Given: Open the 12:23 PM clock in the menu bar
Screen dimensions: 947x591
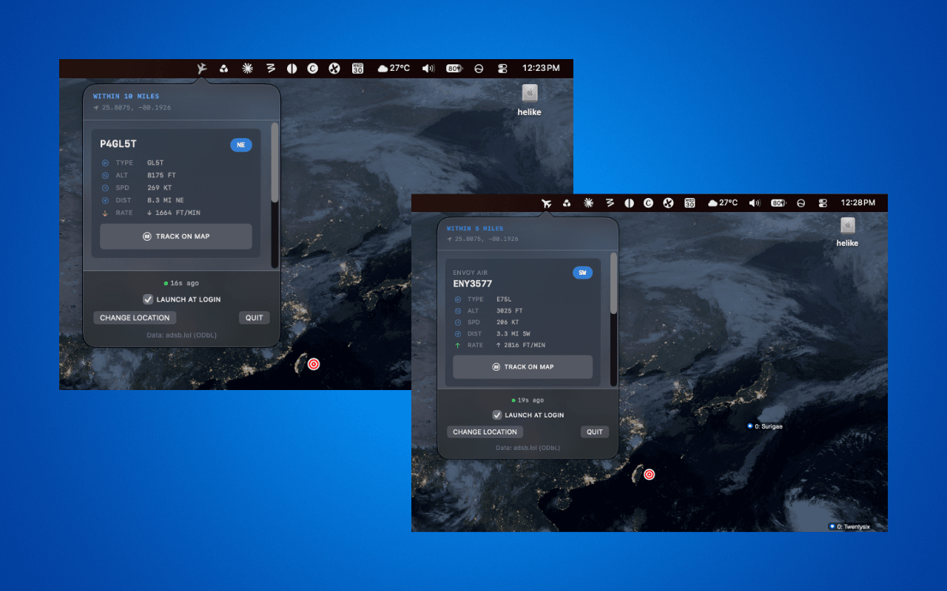Looking at the screenshot, I should tap(541, 68).
